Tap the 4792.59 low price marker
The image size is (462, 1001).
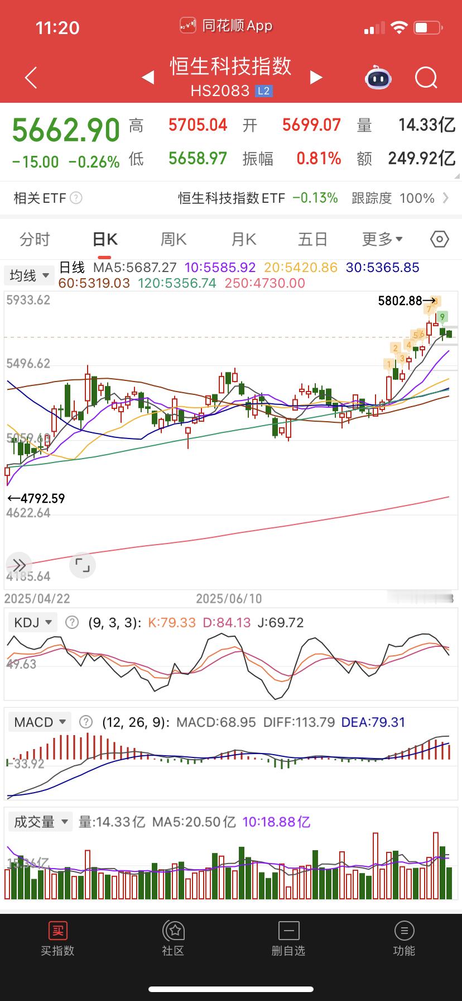coord(43,498)
